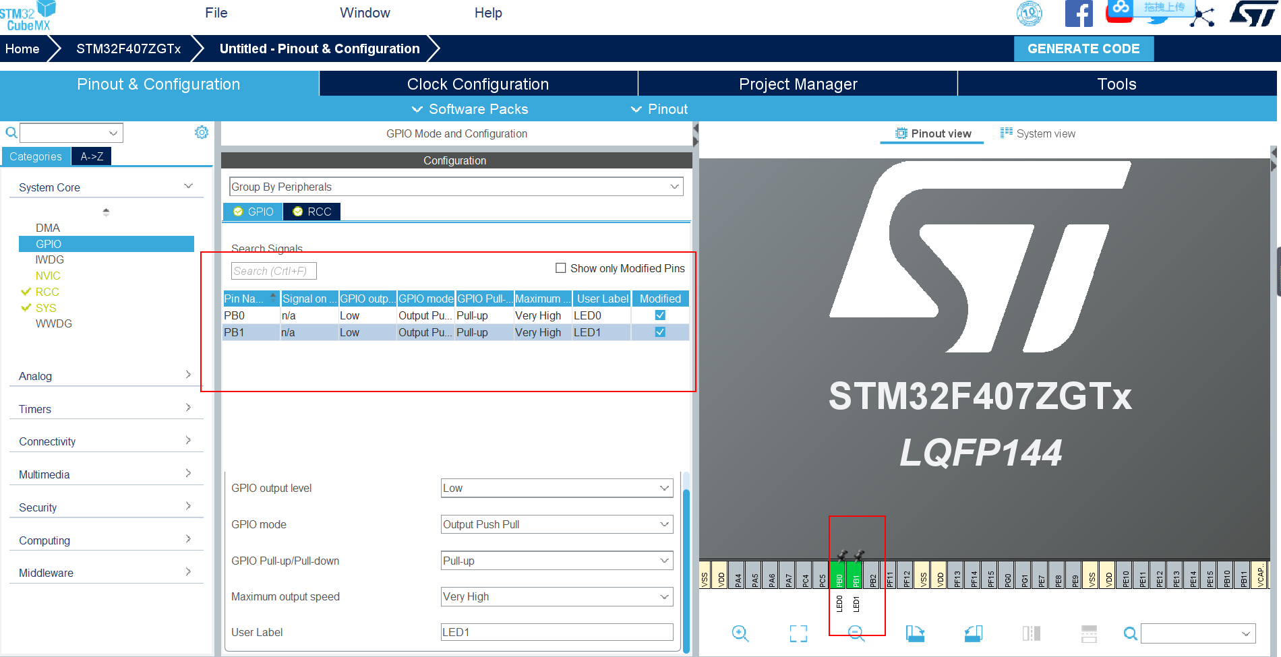Rotate the chip clockwise with the rotate icon
The height and width of the screenshot is (657, 1281).
coord(915,633)
